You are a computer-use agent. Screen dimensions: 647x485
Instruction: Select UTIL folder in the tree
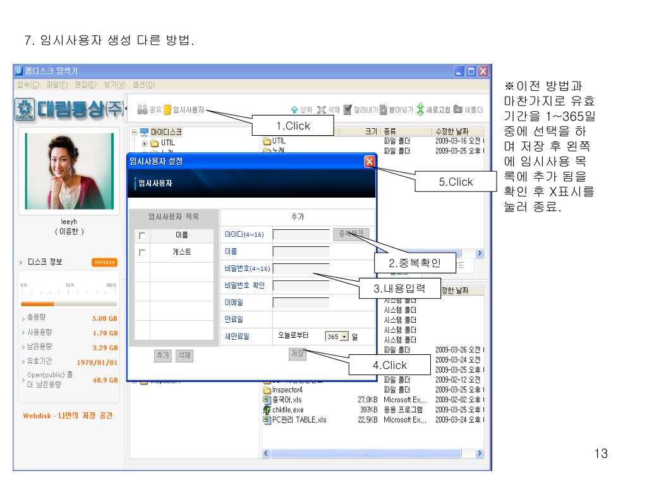168,143
